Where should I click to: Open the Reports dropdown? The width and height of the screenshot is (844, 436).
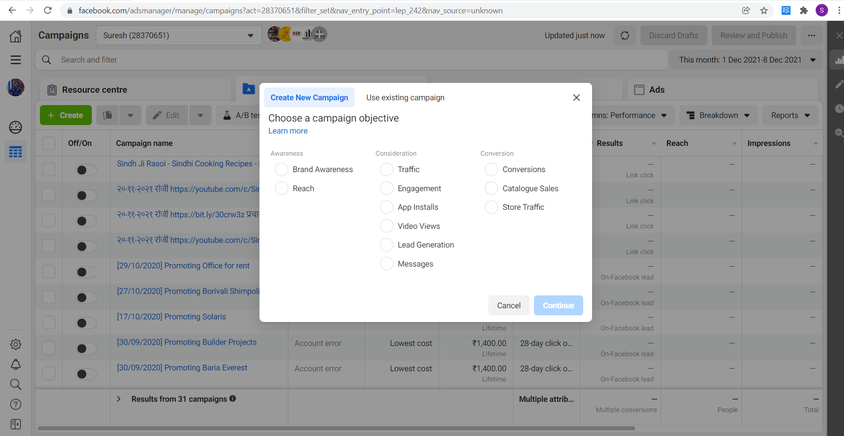tap(790, 115)
